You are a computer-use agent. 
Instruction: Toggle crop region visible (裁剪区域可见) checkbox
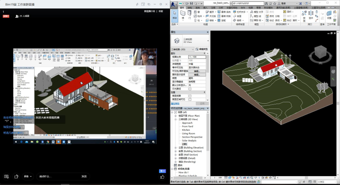pyautogui.click(x=190, y=100)
